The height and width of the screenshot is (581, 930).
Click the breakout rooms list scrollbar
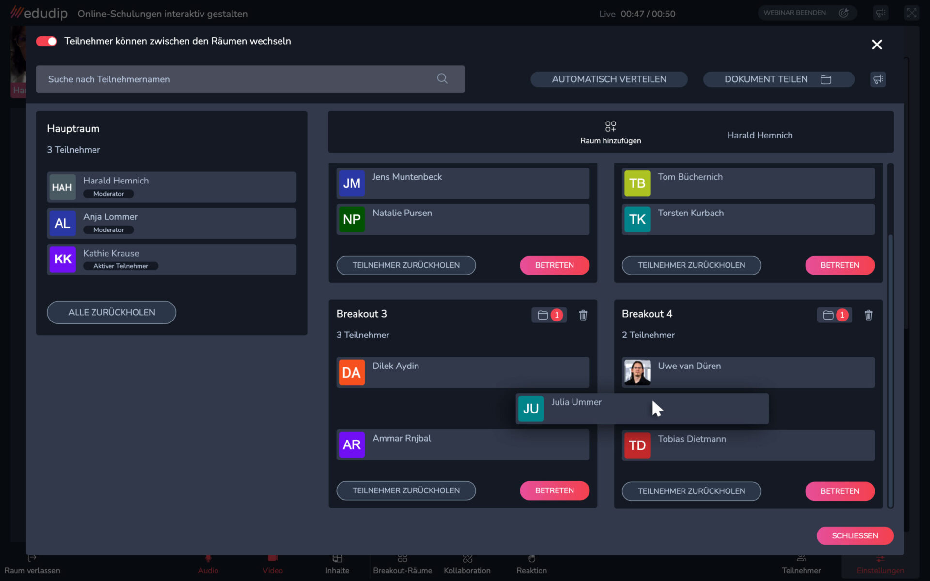[890, 368]
